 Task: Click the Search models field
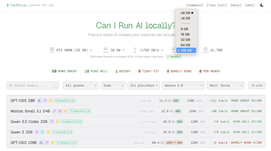coord(33,85)
